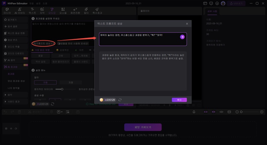Open the 특수효과 (Special effects) tool
The image size is (267, 145).
pos(97,11)
